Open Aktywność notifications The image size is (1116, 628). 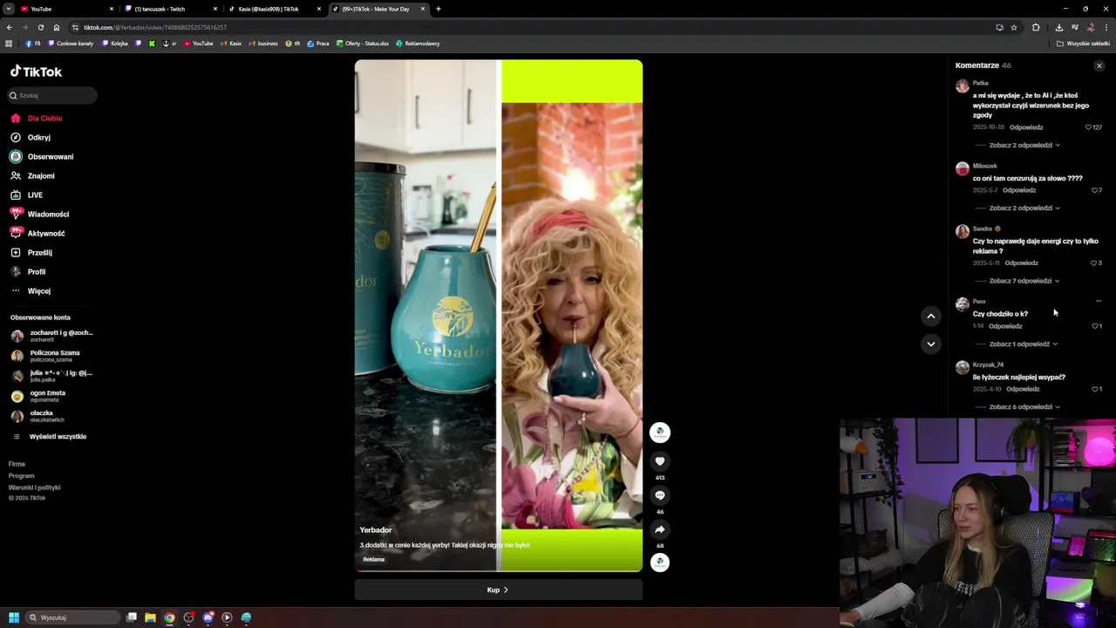(45, 233)
